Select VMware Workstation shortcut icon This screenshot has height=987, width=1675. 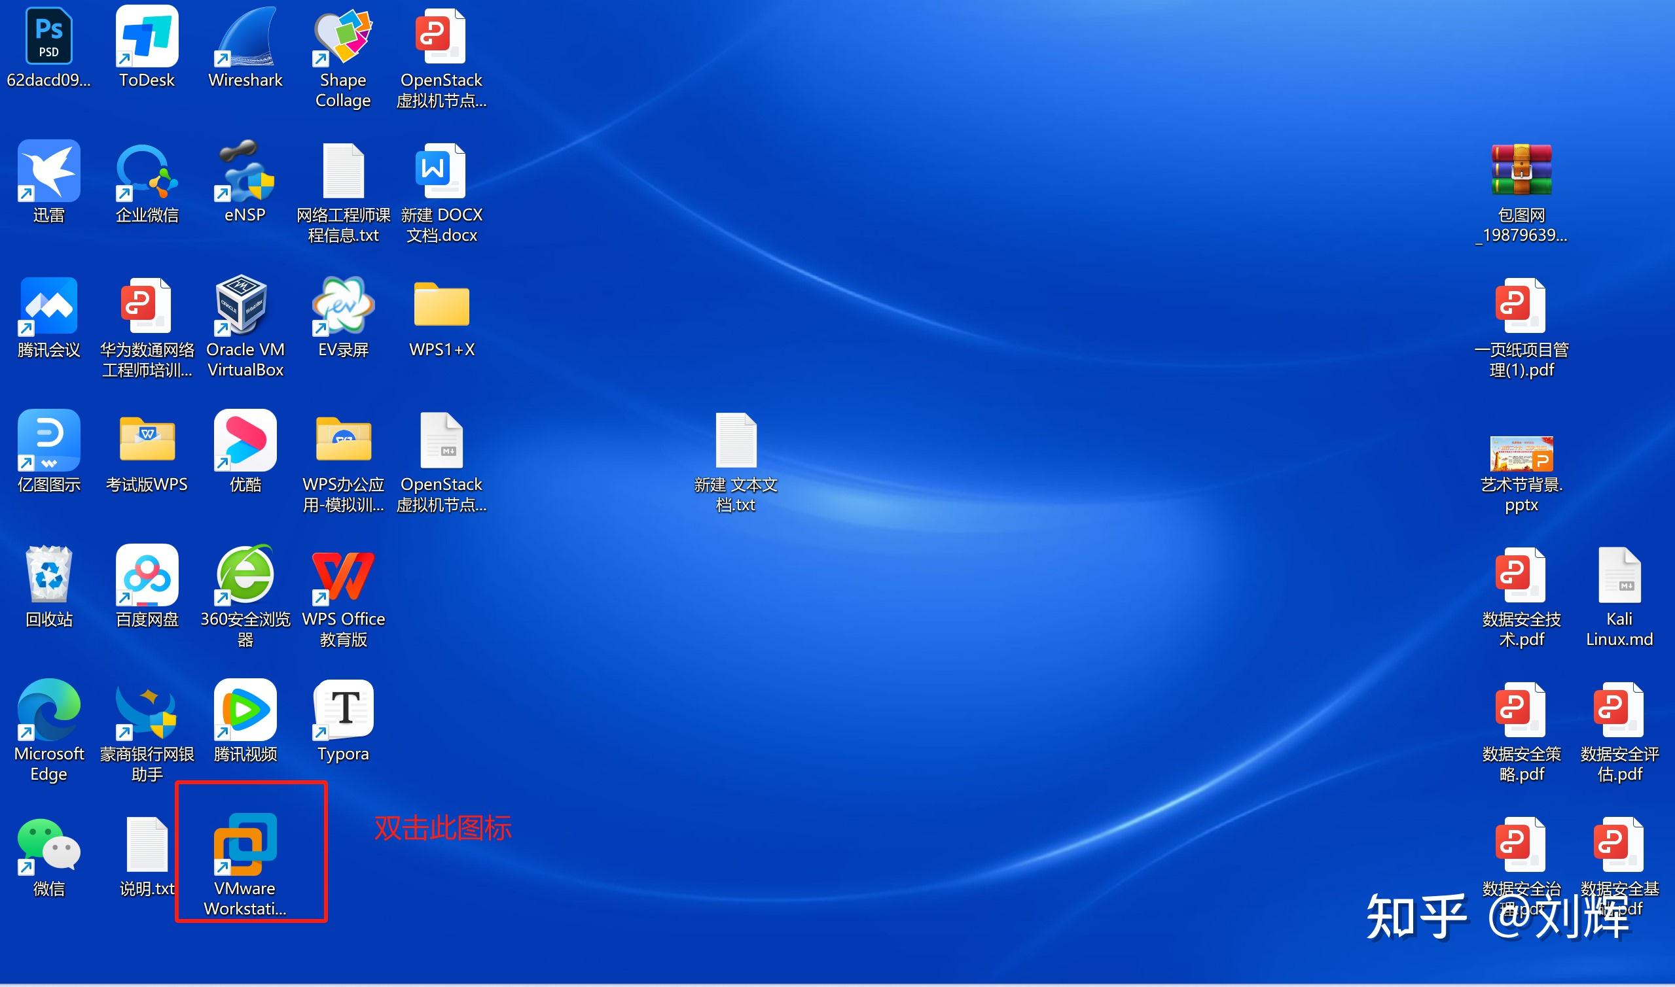point(245,844)
